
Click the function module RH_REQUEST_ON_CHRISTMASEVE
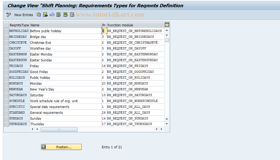[135, 42]
